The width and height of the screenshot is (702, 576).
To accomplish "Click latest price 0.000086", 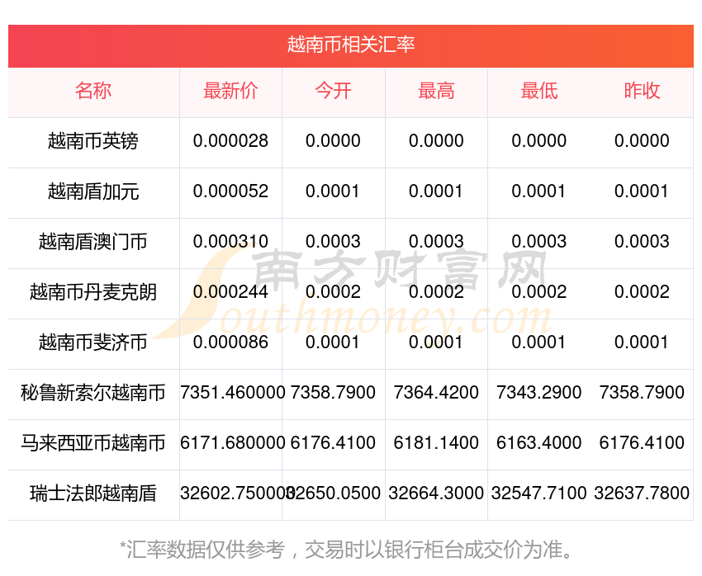I will [x=230, y=342].
